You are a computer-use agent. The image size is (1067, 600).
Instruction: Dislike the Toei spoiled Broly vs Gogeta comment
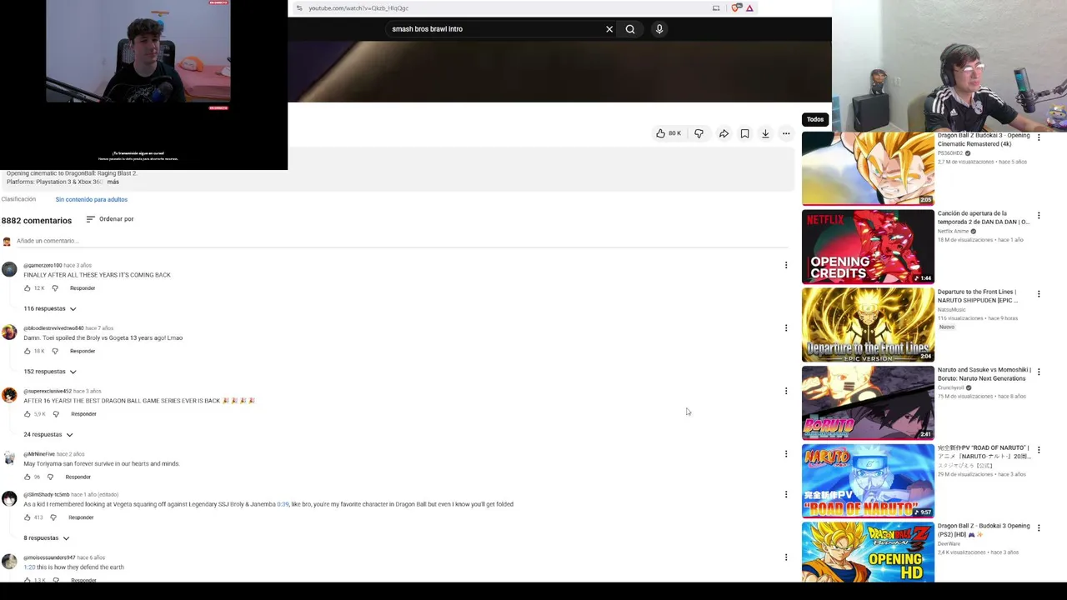pos(55,351)
